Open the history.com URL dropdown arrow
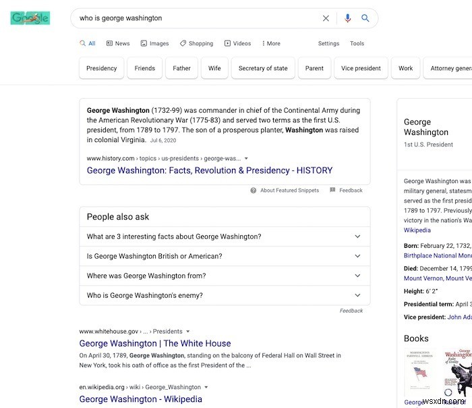The image size is (472, 408). coord(246,159)
